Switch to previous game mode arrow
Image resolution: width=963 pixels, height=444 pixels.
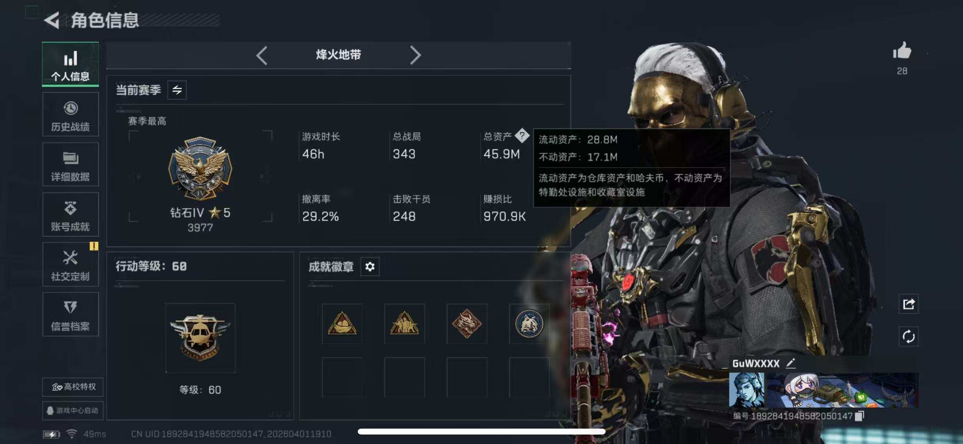(262, 55)
